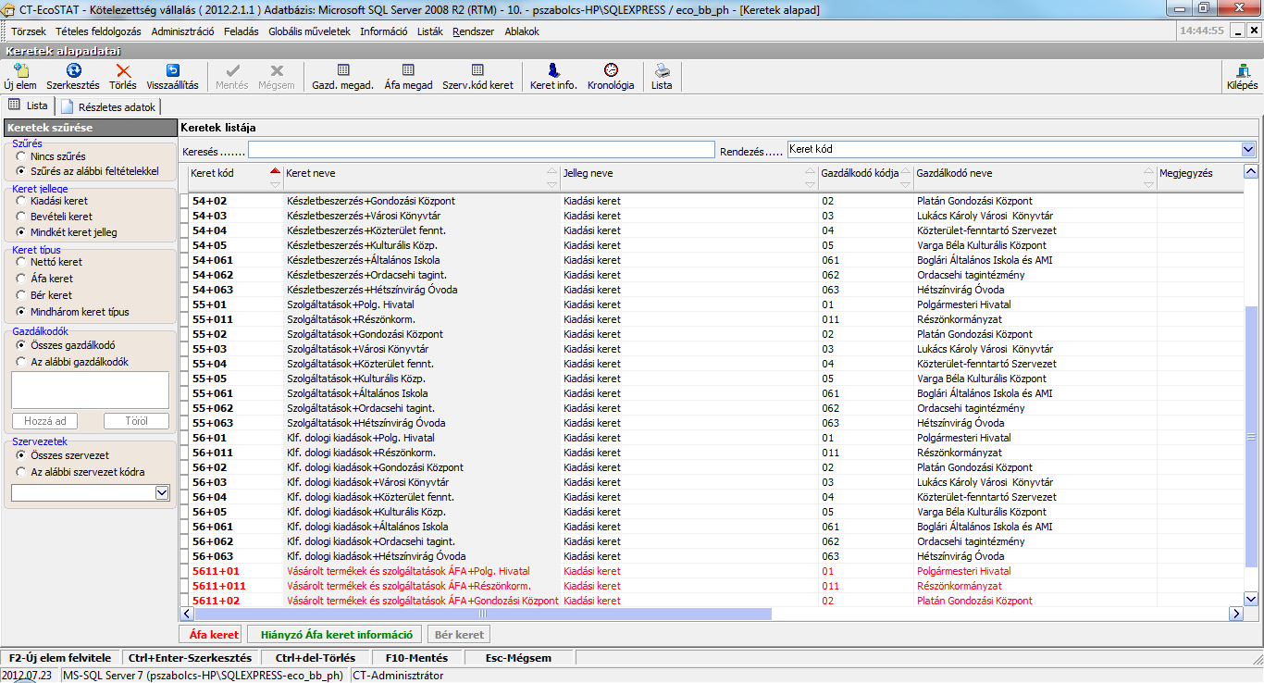The width and height of the screenshot is (1264, 683).
Task: Click the Kilépés exit icon
Action: 1242,70
